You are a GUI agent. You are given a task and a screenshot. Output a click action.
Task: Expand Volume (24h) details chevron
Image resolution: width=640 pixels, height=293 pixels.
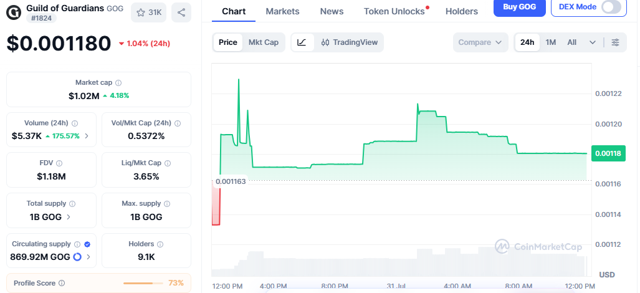click(87, 136)
